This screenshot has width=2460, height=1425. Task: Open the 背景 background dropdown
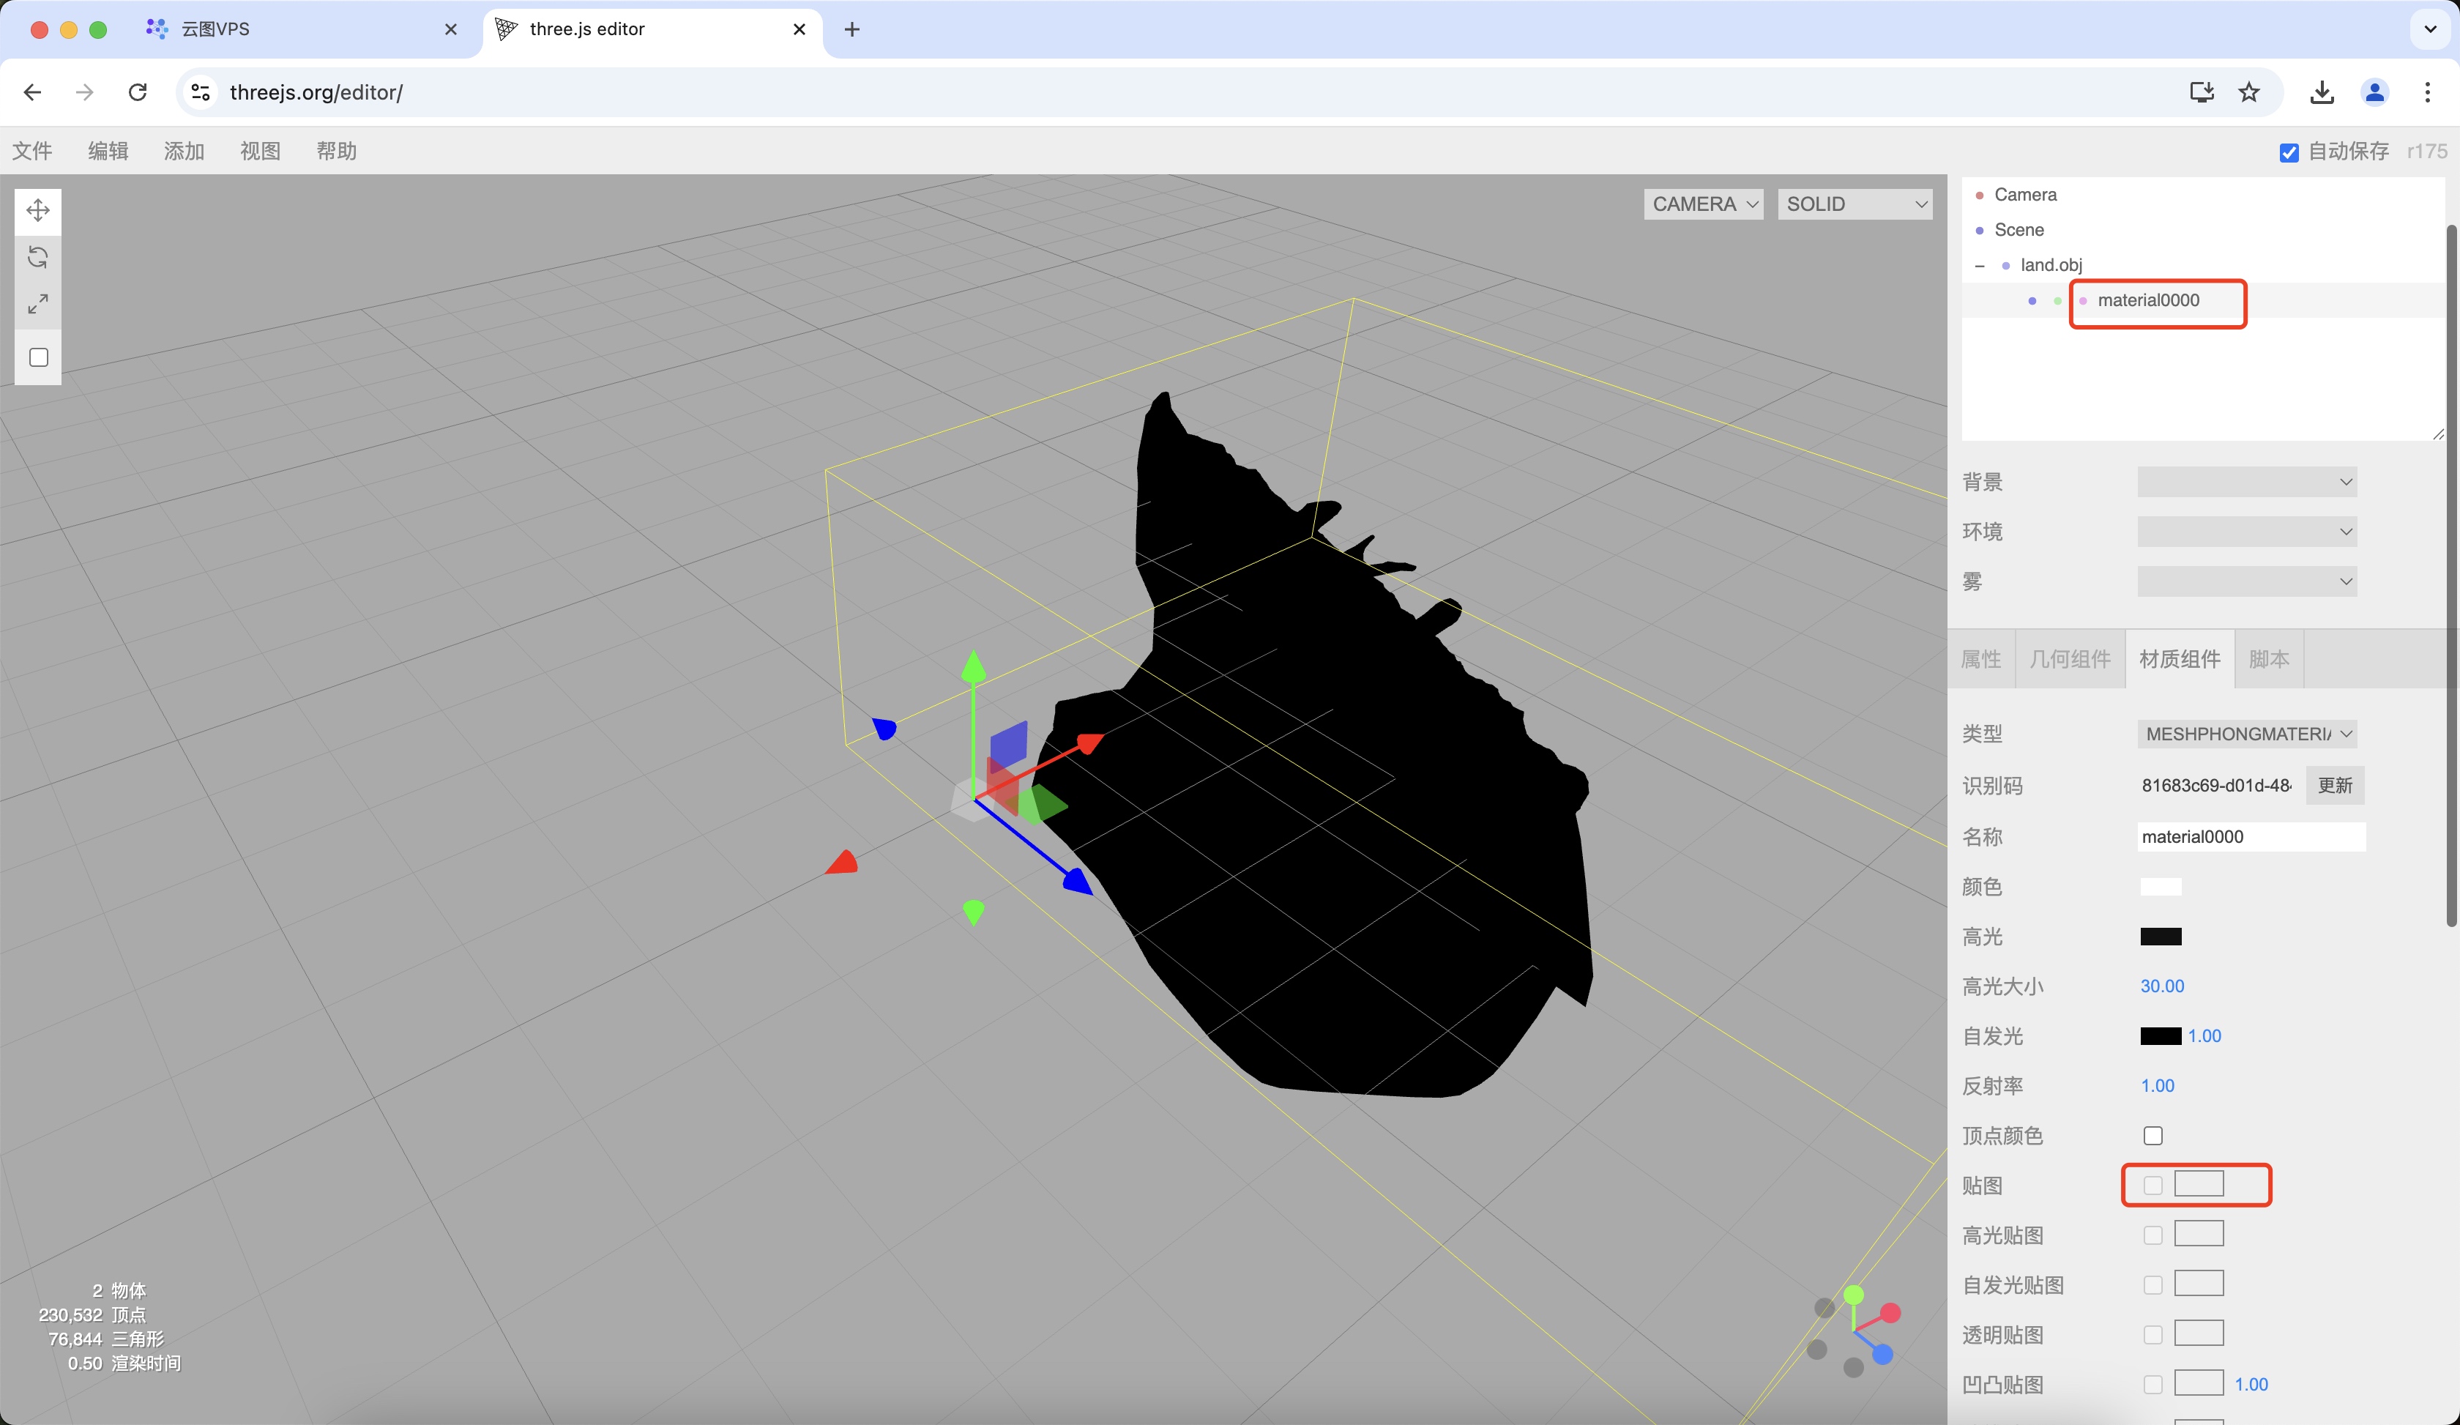click(x=2247, y=481)
